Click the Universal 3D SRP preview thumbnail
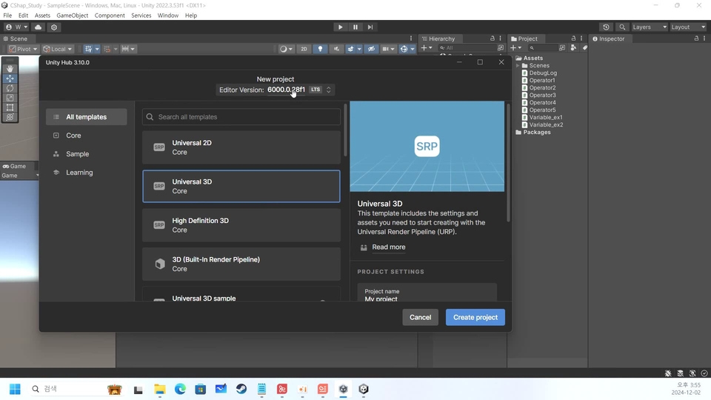 [x=427, y=146]
